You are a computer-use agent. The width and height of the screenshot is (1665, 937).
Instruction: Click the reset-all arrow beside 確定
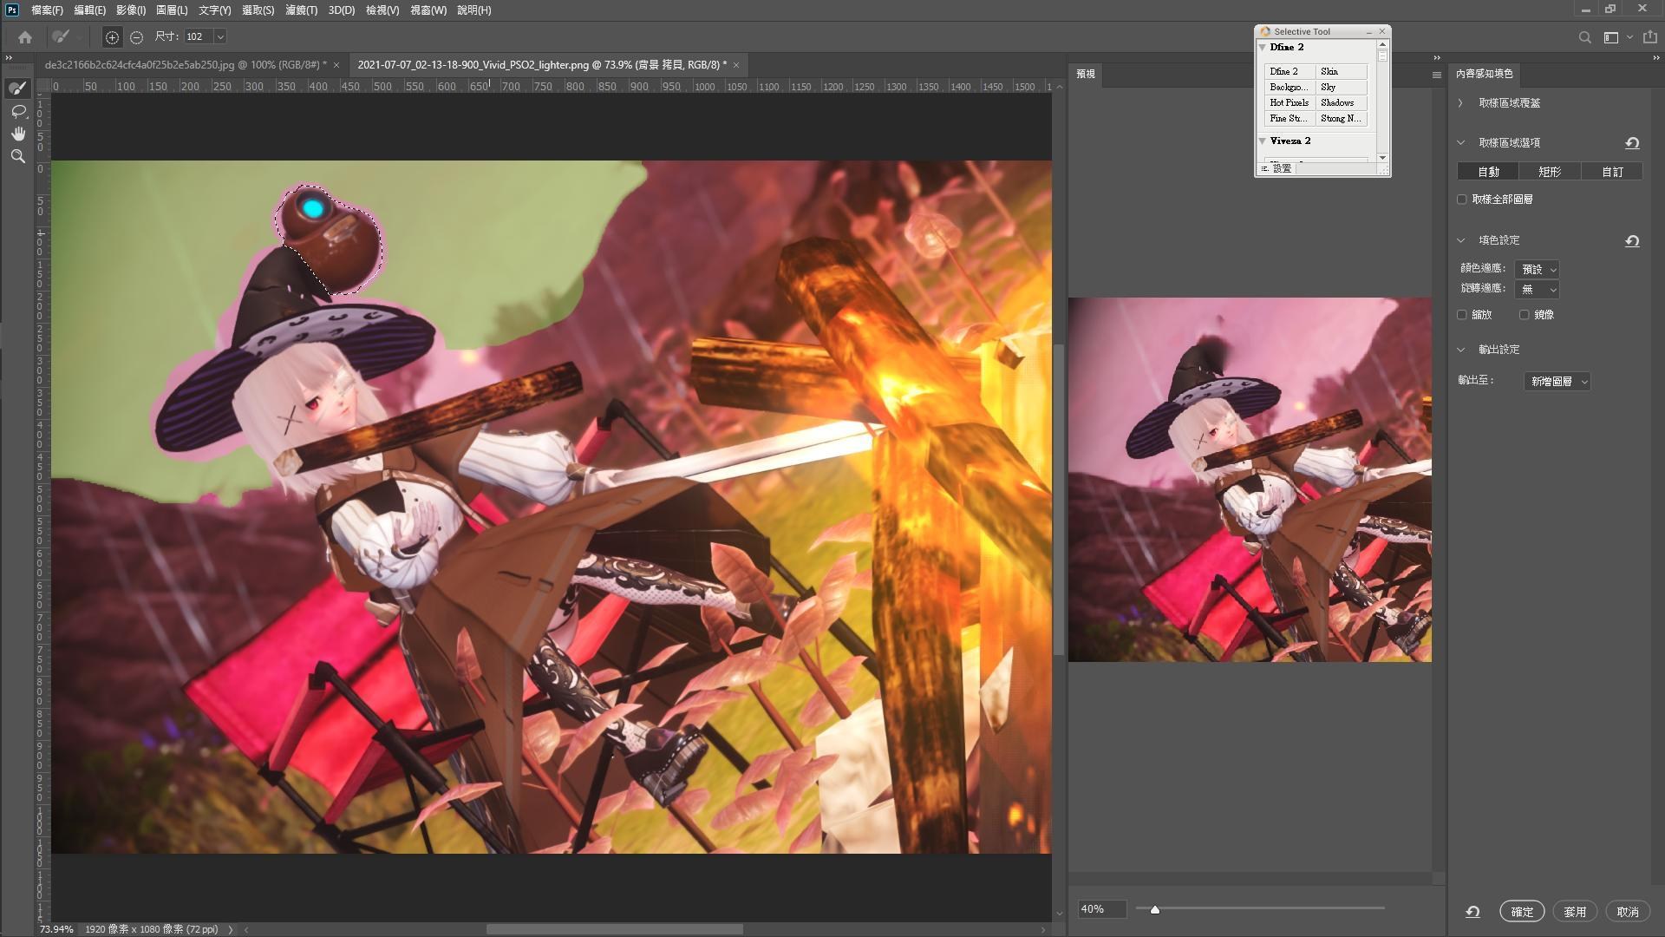pyautogui.click(x=1472, y=912)
